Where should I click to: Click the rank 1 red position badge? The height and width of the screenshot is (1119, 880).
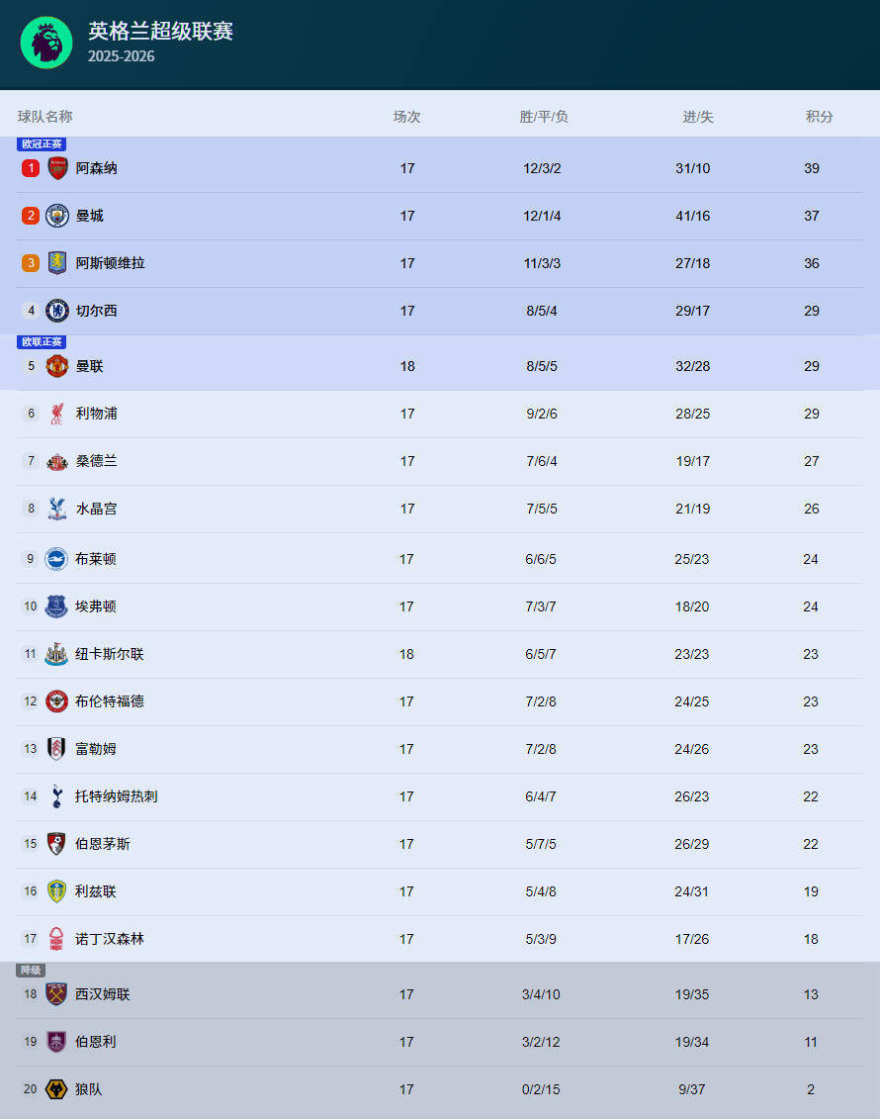point(31,168)
